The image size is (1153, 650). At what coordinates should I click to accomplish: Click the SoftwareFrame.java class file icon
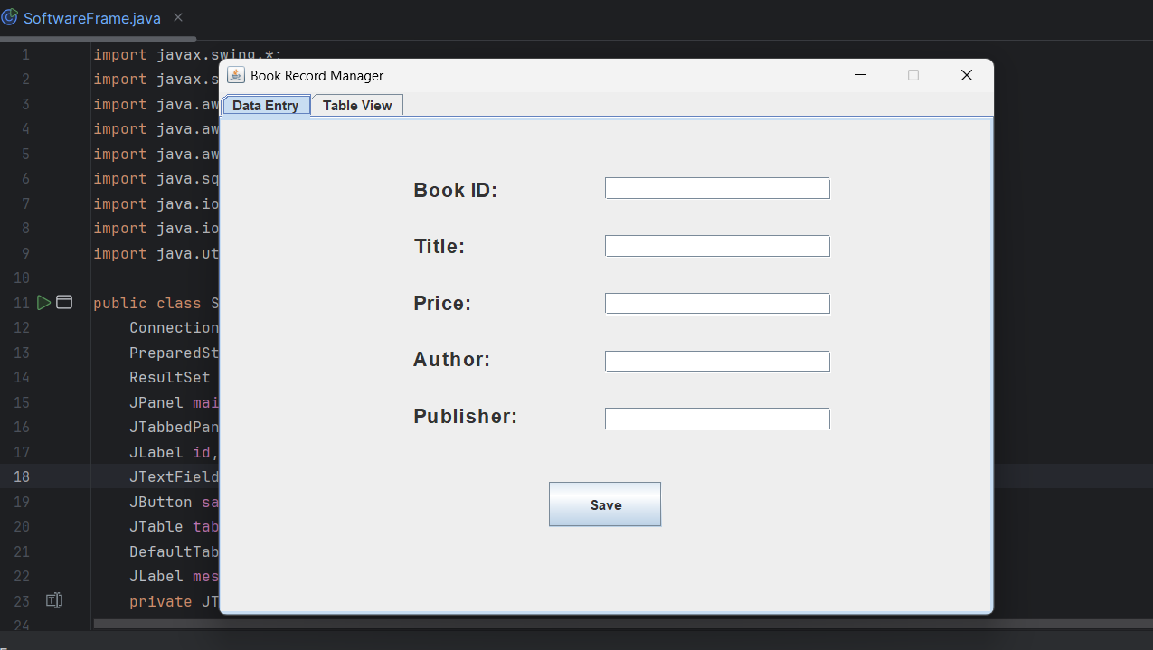click(x=10, y=17)
